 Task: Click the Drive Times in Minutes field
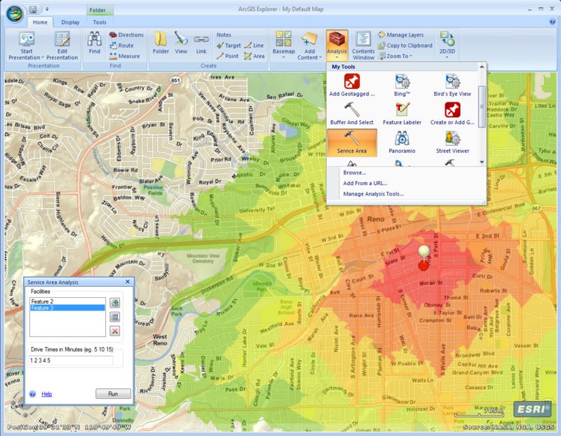[x=71, y=360]
